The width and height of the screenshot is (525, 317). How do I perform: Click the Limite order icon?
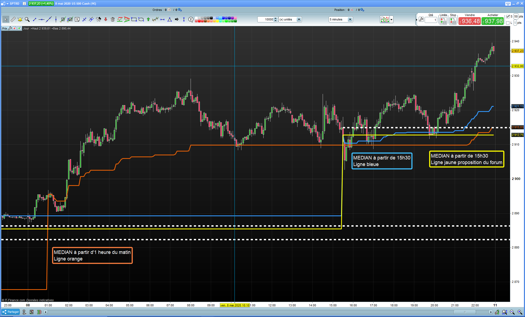click(x=443, y=21)
